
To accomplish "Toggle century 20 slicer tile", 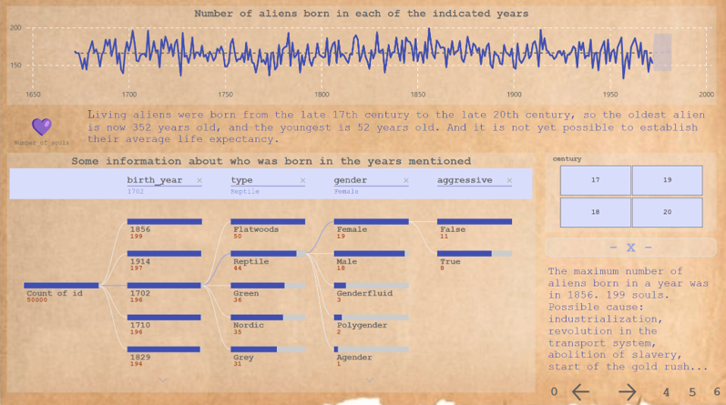I will click(667, 212).
